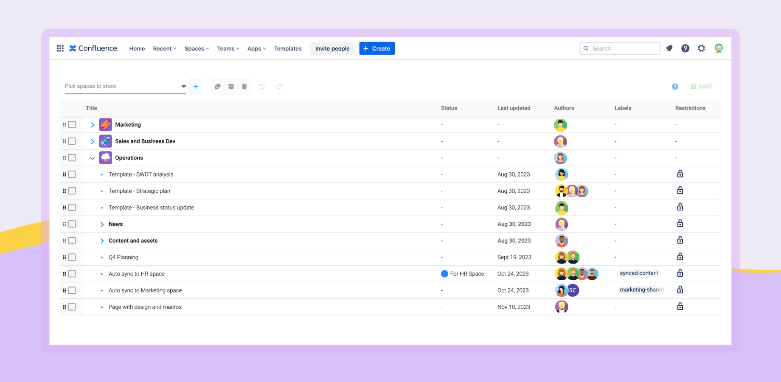Open the Pick spaces to show dropdown
This screenshot has width=781, height=382.
pyautogui.click(x=125, y=86)
